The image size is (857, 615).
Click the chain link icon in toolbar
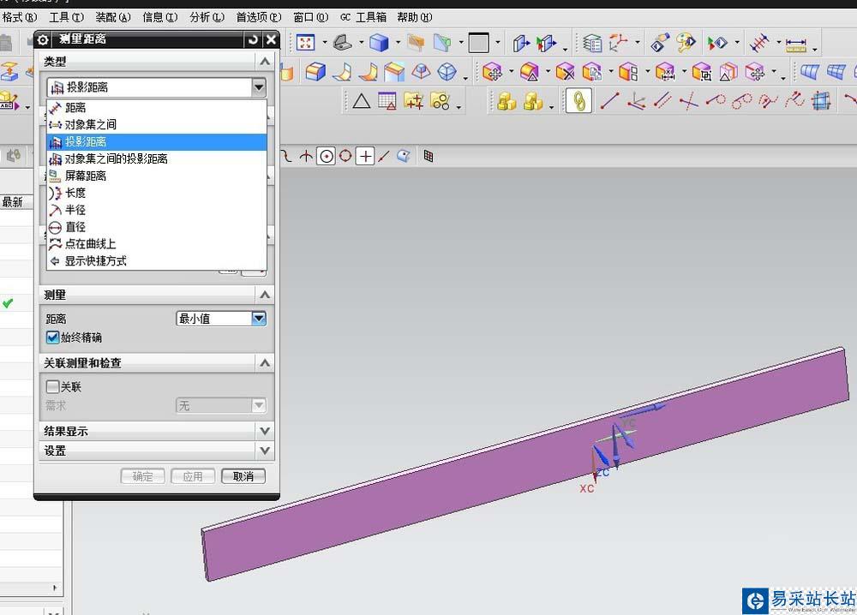tap(578, 101)
